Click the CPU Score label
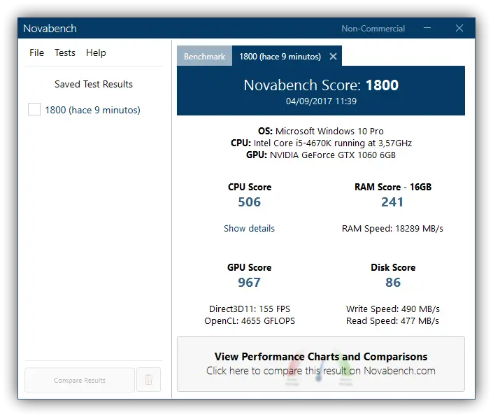The height and width of the screenshot is (417, 493). pyautogui.click(x=250, y=187)
